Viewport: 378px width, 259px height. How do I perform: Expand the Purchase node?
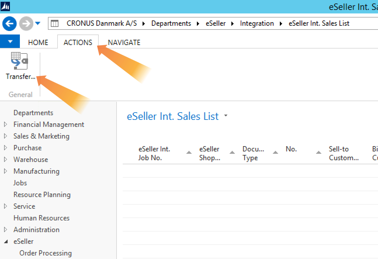tap(6, 148)
